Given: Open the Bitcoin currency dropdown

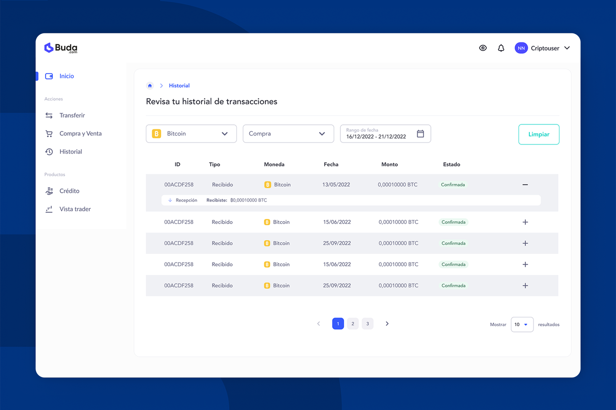Looking at the screenshot, I should pos(191,134).
